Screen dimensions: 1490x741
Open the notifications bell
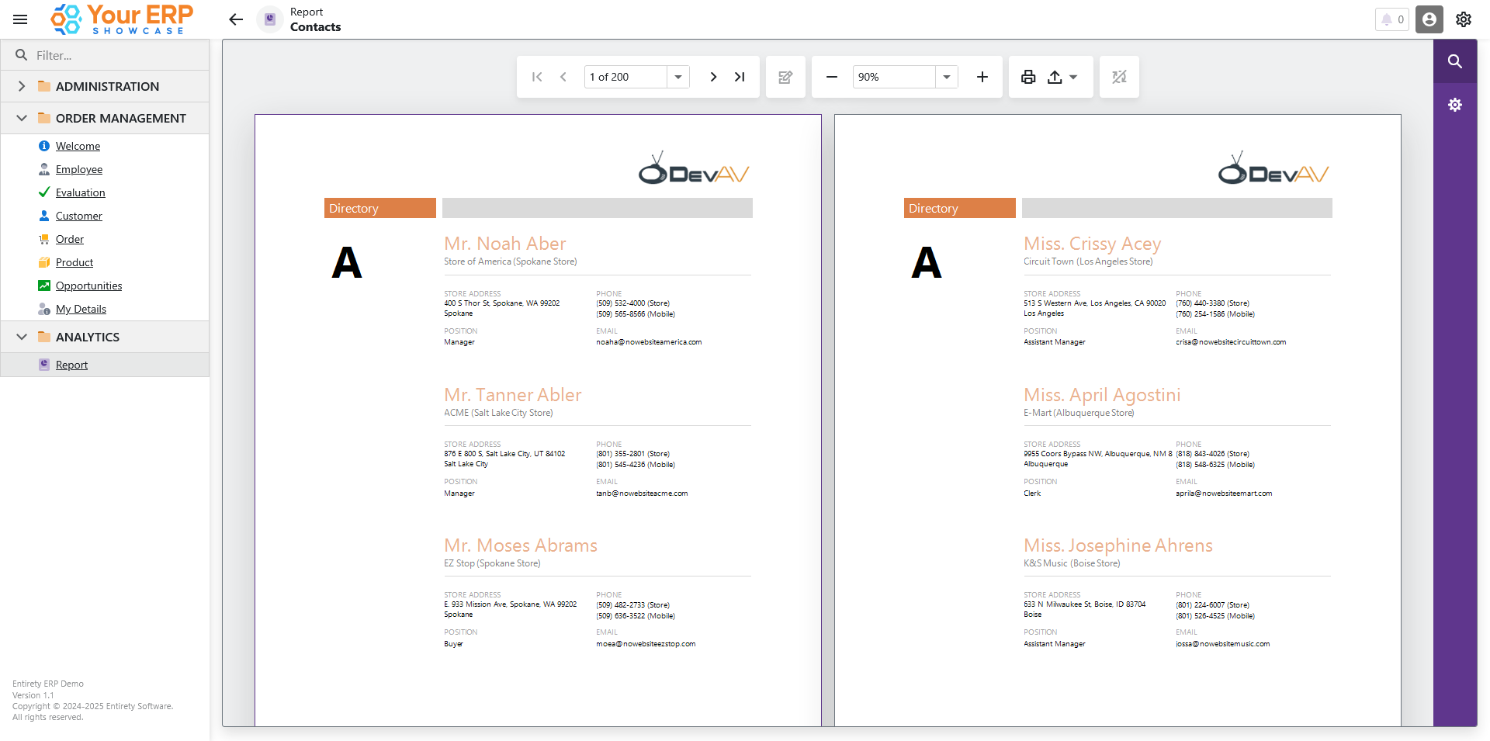[1392, 19]
